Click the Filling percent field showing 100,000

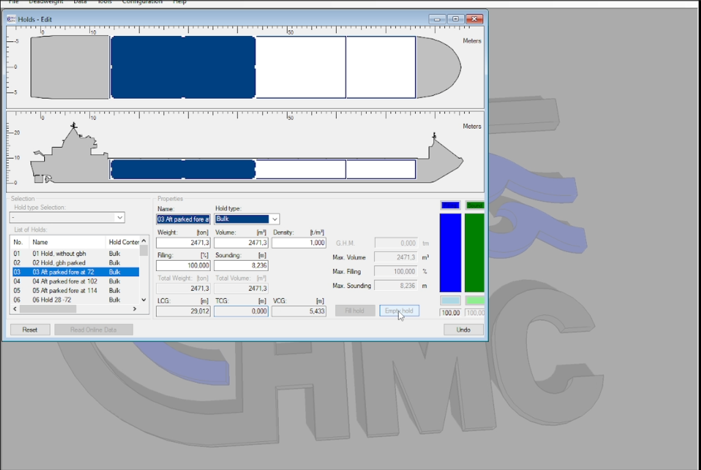[x=183, y=265]
